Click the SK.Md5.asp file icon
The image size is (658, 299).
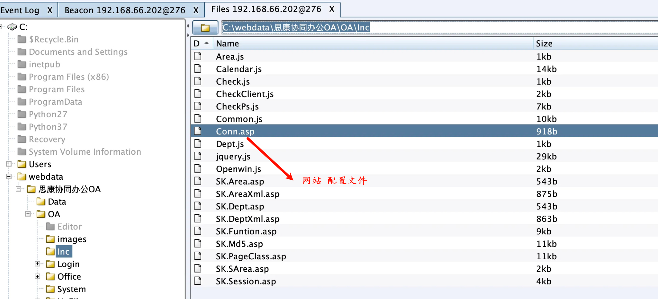[198, 244]
